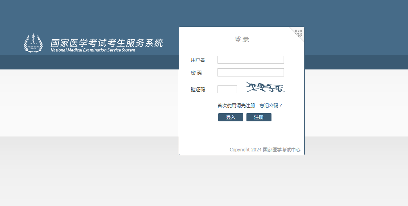The width and height of the screenshot is (408, 206).
Task: Click the 验证码 label text
Action: pos(198,90)
